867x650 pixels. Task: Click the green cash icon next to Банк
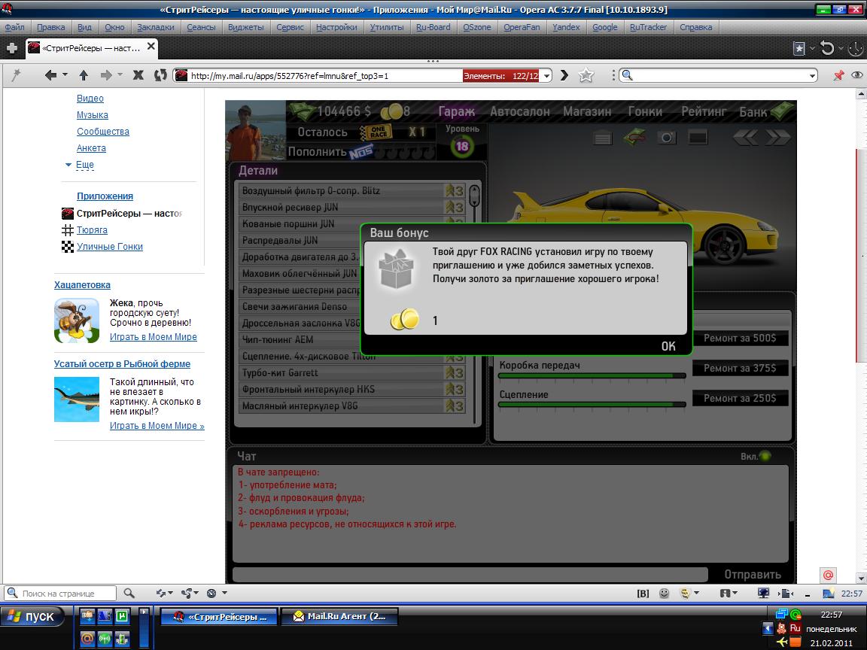point(782,111)
